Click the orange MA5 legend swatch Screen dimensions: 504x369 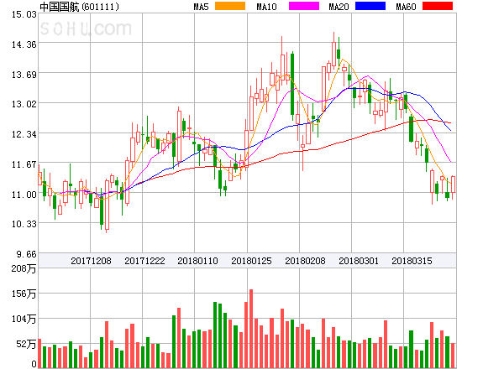click(230, 7)
